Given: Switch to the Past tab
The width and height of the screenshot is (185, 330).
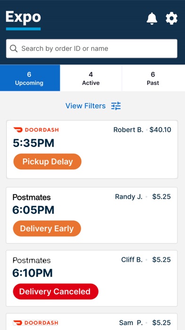Looking at the screenshot, I should tap(153, 78).
